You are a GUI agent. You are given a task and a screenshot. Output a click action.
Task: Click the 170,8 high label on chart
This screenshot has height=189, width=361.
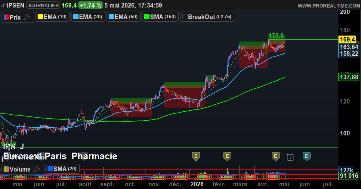tap(276, 36)
